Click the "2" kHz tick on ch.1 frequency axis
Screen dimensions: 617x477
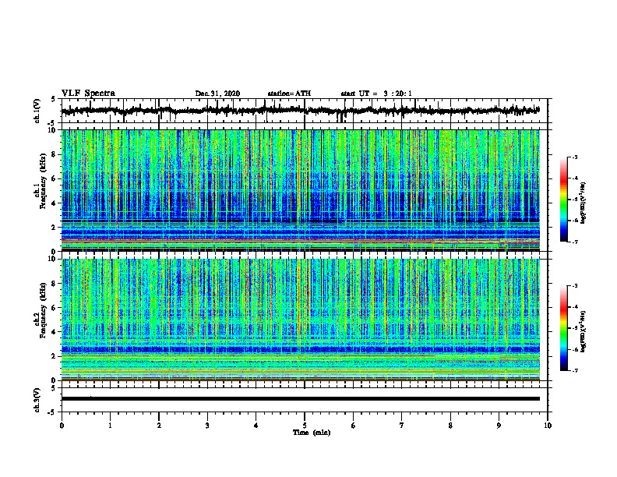click(55, 227)
